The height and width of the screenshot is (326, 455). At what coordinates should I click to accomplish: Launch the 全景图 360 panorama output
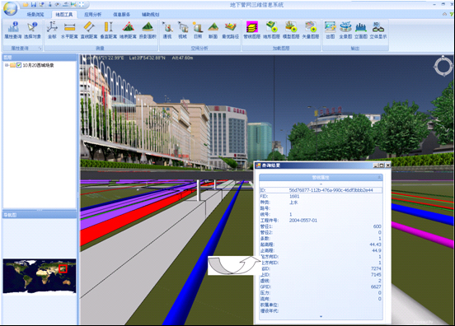coord(345,30)
